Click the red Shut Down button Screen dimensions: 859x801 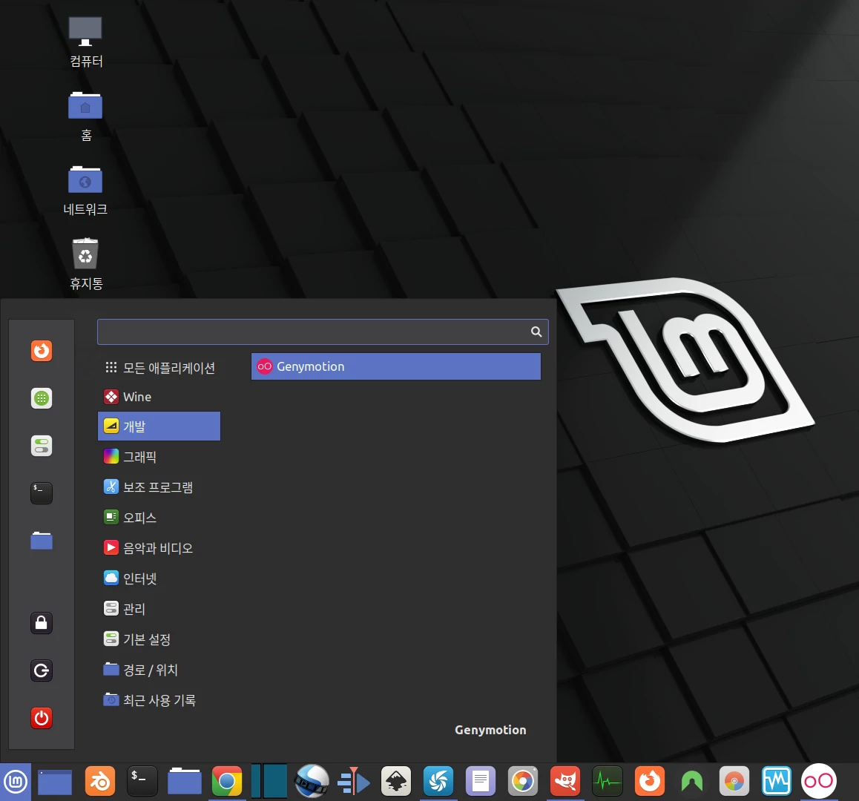(x=42, y=718)
